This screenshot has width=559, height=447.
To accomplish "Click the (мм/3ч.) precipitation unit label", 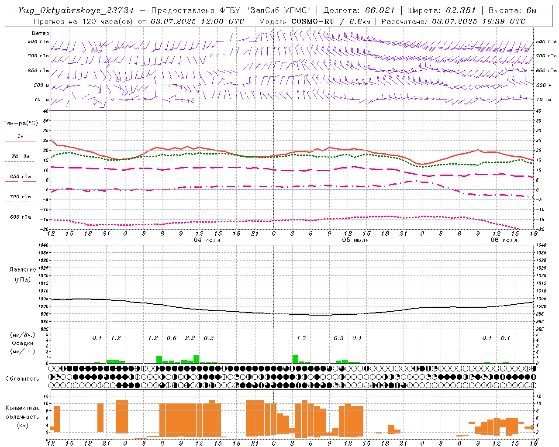I will click(22, 335).
